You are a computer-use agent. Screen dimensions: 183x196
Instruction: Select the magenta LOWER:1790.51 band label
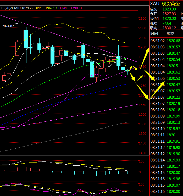(x=70, y=8)
